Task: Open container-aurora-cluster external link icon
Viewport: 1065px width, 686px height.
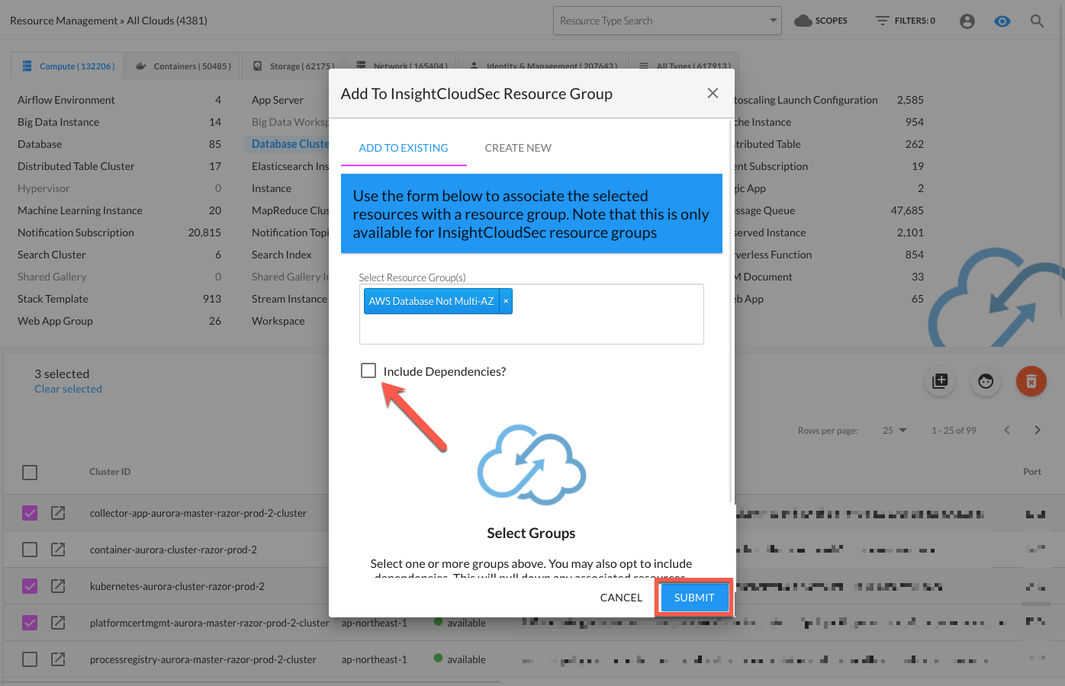Action: coord(58,550)
